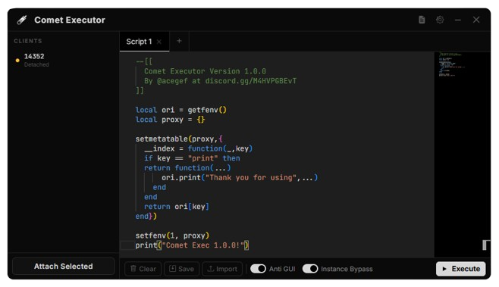Open the settings gear icon

[440, 20]
